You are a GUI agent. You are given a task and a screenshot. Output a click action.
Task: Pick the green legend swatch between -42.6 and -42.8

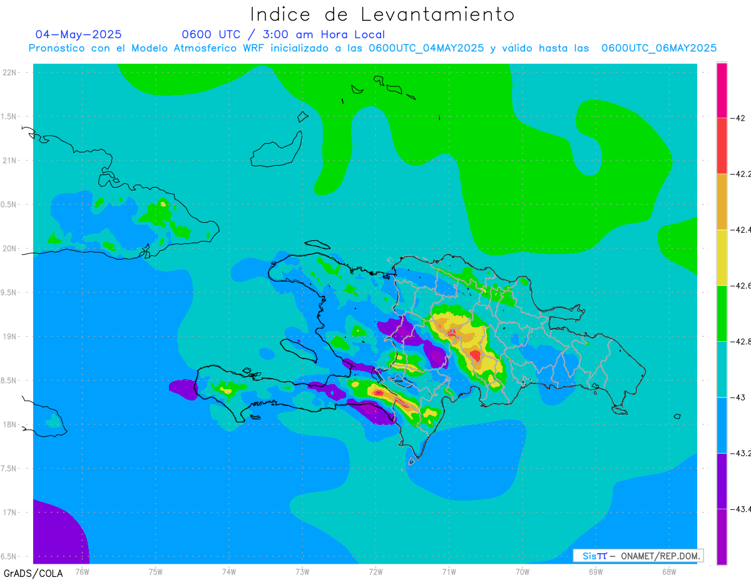[722, 313]
